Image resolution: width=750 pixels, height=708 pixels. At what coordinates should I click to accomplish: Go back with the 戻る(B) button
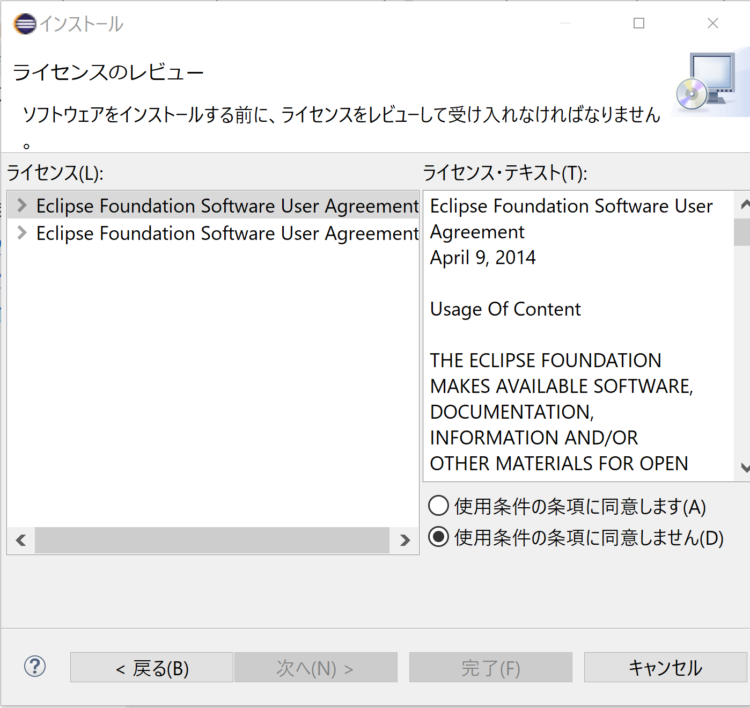(x=152, y=667)
